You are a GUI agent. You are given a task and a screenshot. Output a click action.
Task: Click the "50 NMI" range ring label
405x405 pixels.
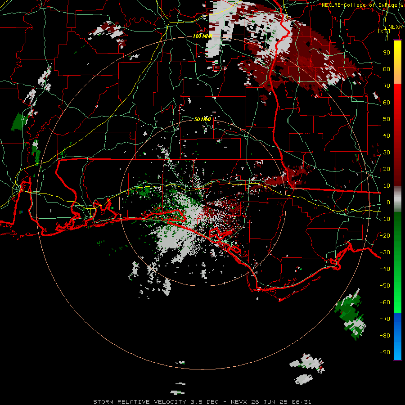coord(202,119)
